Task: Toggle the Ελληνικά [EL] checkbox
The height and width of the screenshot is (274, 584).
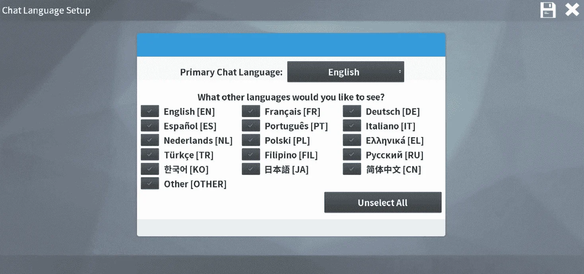Action: 352,140
